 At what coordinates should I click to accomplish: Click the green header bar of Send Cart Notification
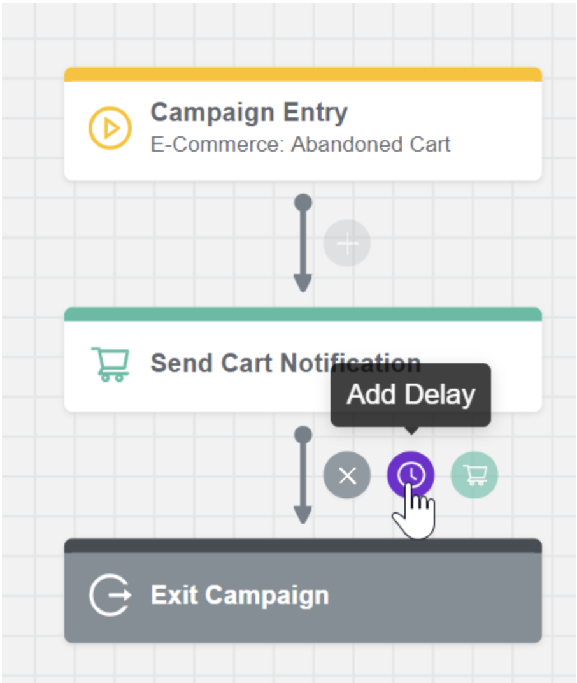click(303, 314)
